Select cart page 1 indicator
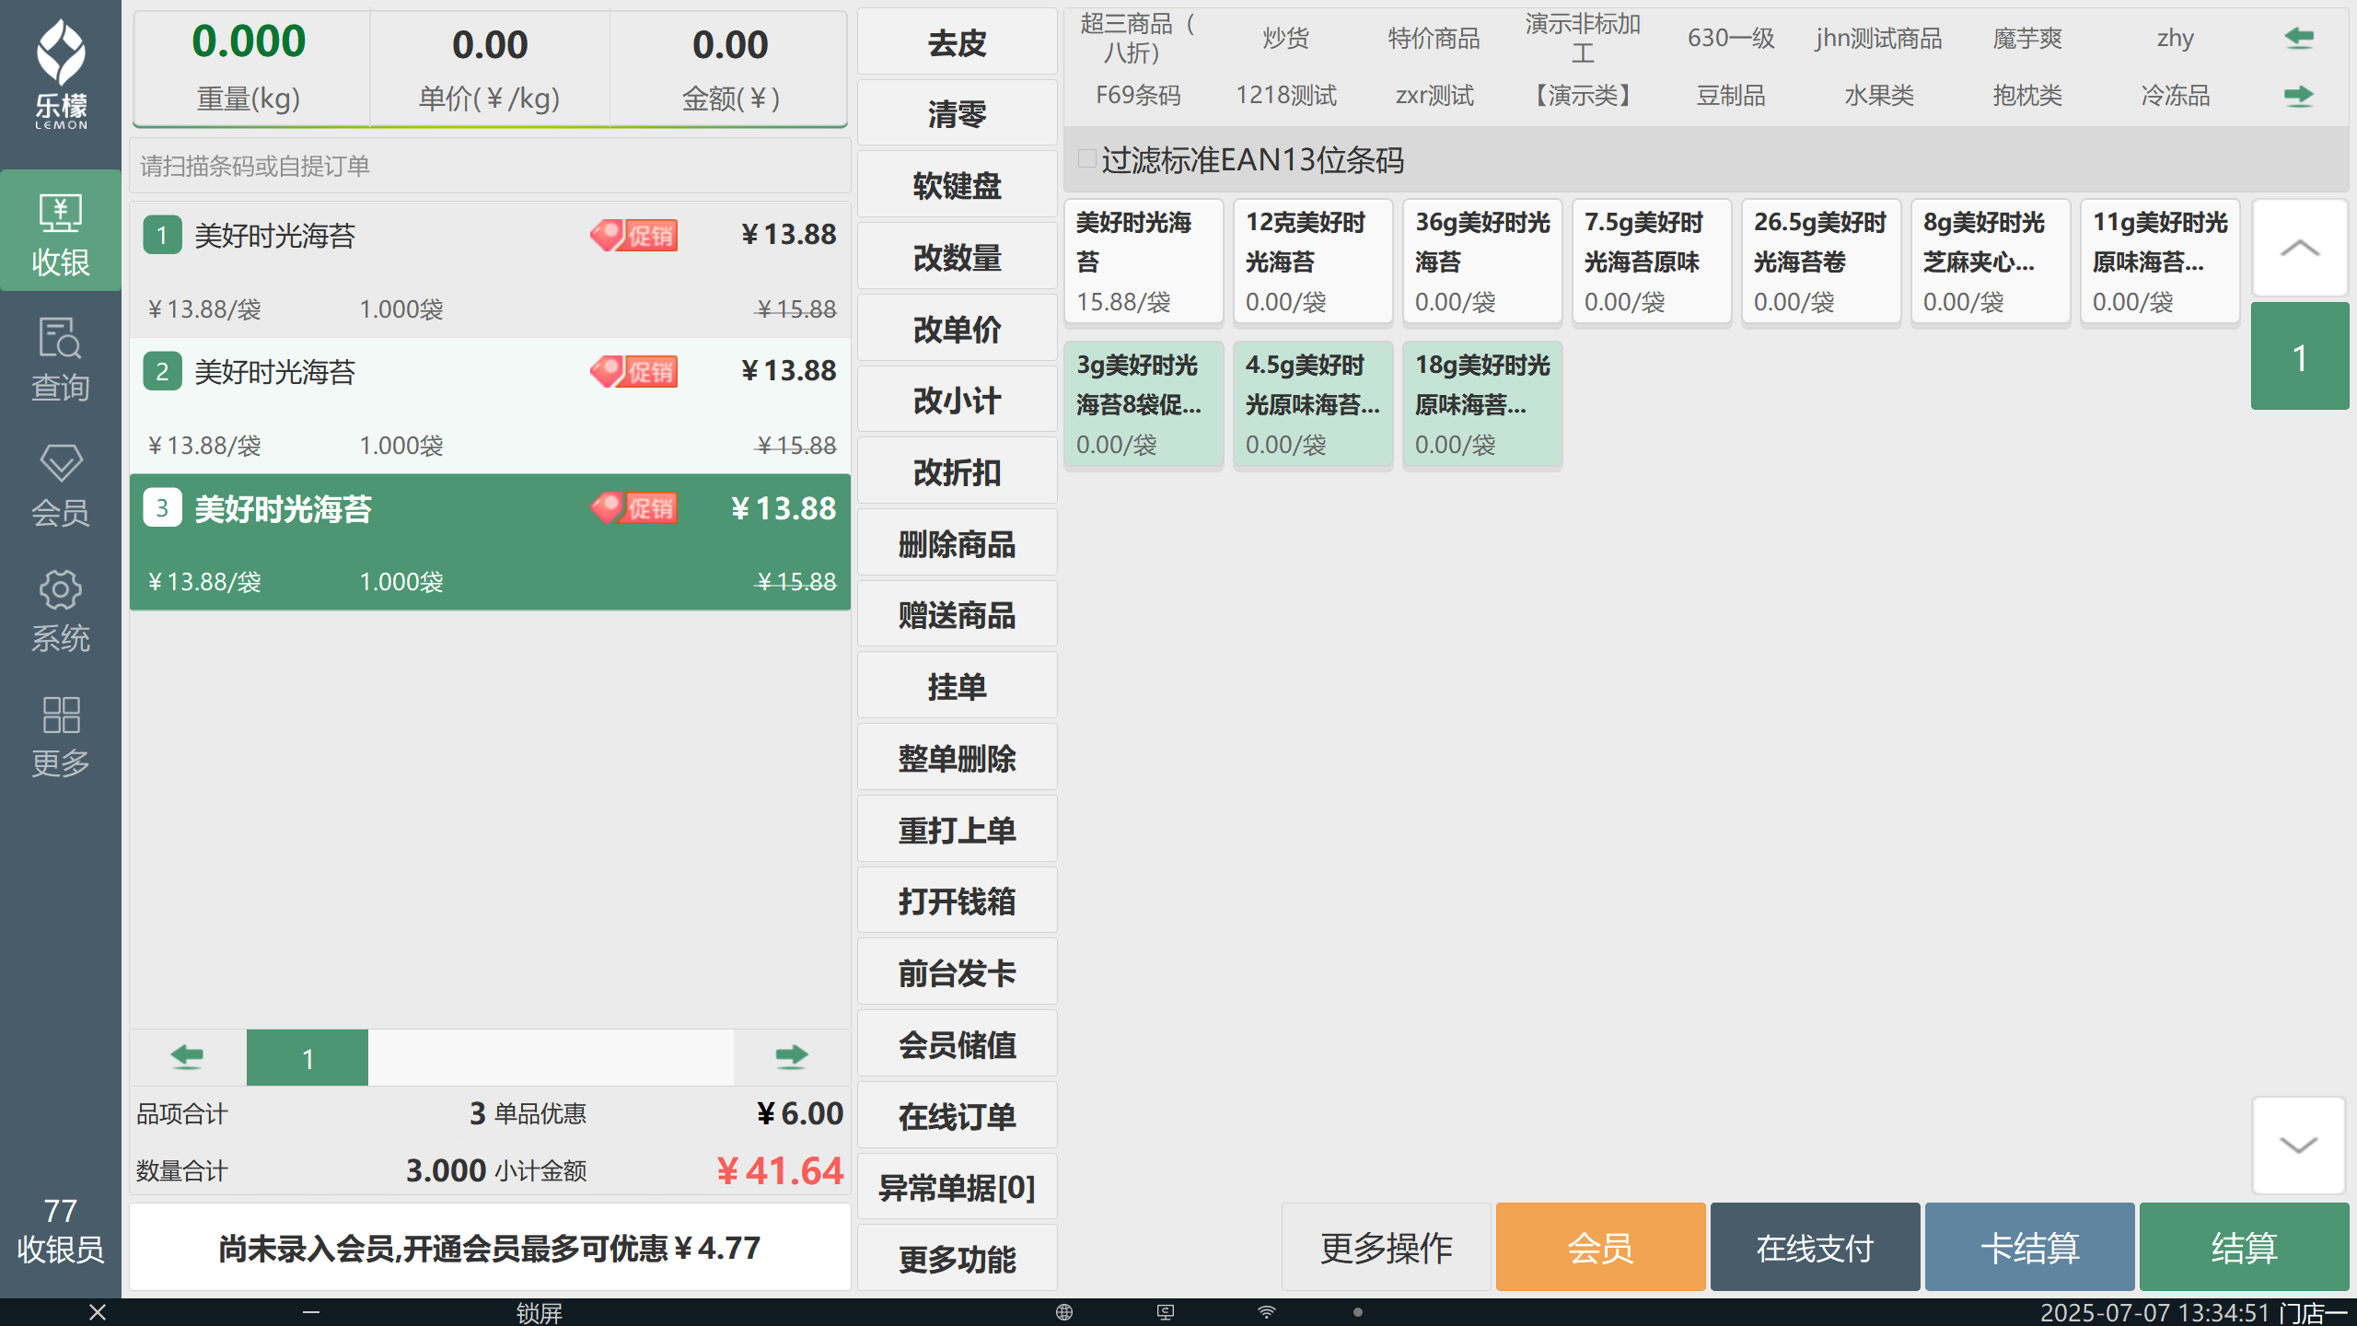This screenshot has height=1326, width=2357. pyautogui.click(x=308, y=1058)
